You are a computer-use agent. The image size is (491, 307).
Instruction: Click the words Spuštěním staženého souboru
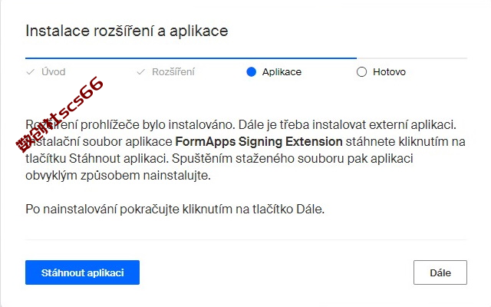pos(259,159)
